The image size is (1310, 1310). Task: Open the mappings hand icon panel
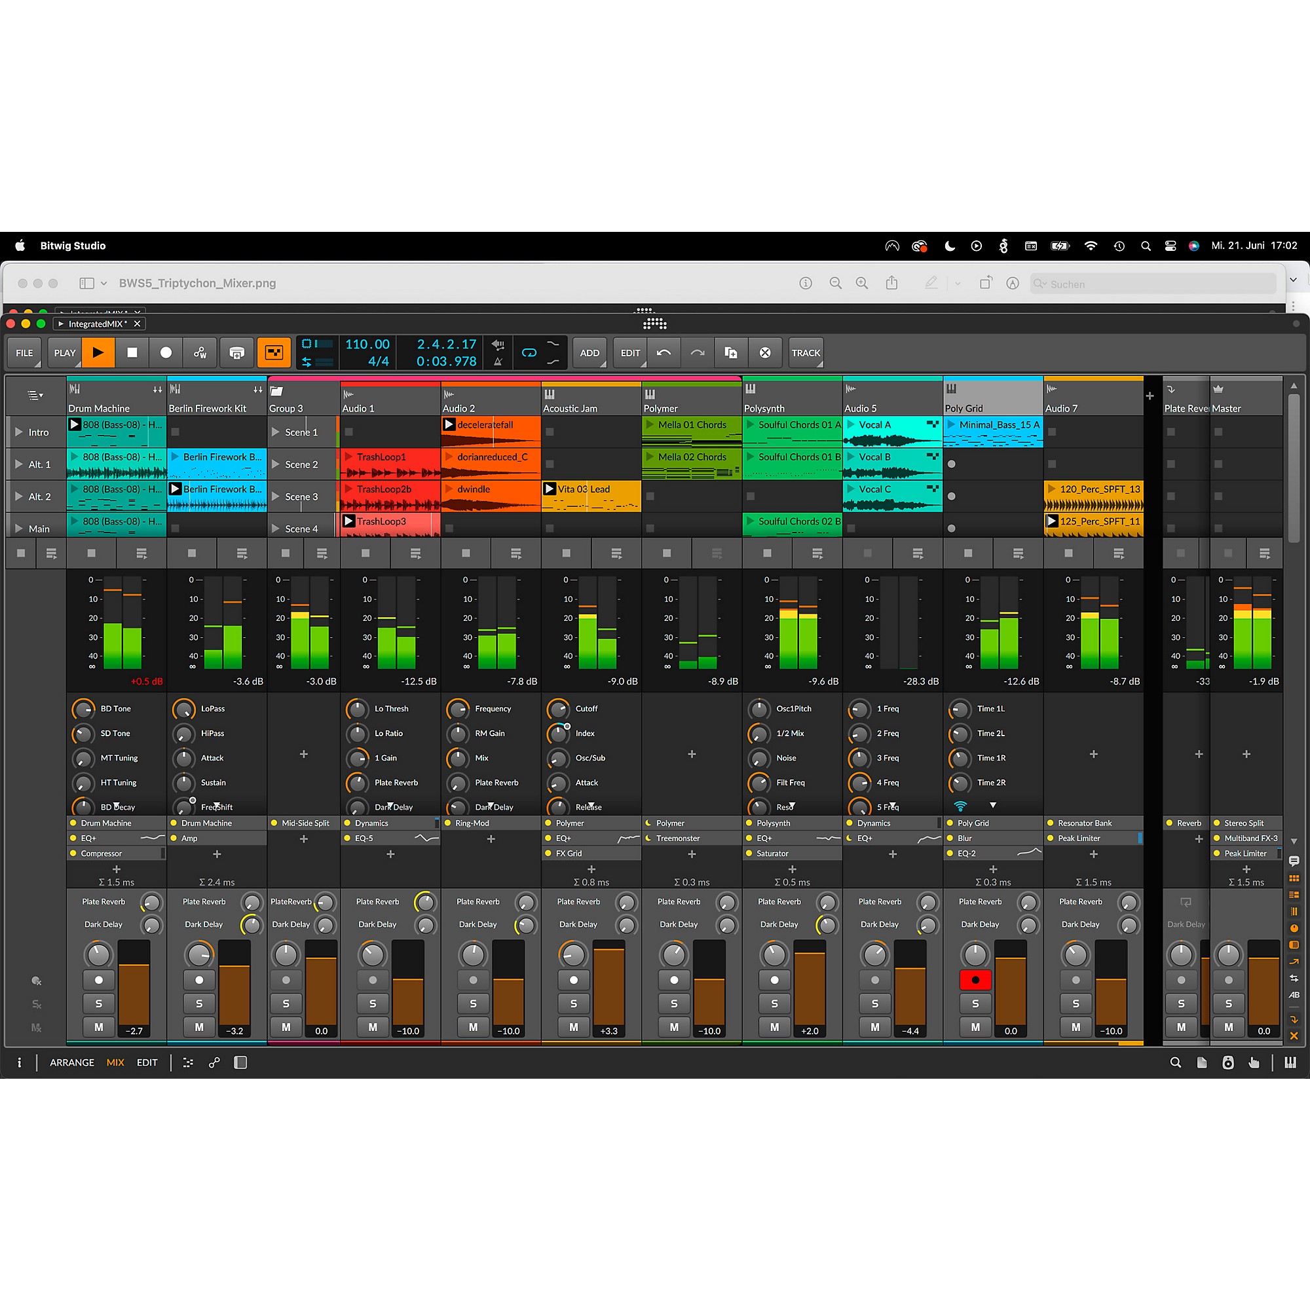1254,1062
